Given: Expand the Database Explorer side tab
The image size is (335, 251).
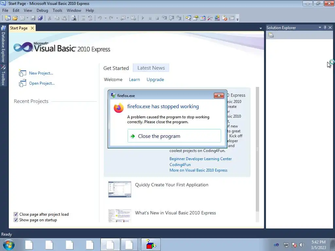Looking at the screenshot, I should click(x=3, y=44).
